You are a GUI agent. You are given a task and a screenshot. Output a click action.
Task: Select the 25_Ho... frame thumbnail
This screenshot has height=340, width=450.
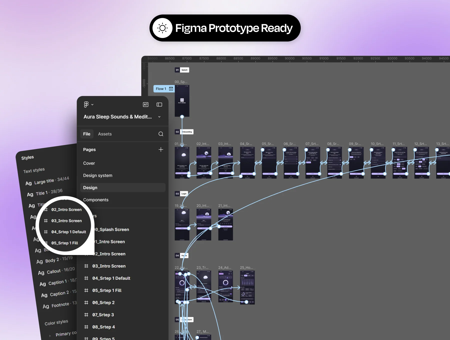[x=247, y=287]
